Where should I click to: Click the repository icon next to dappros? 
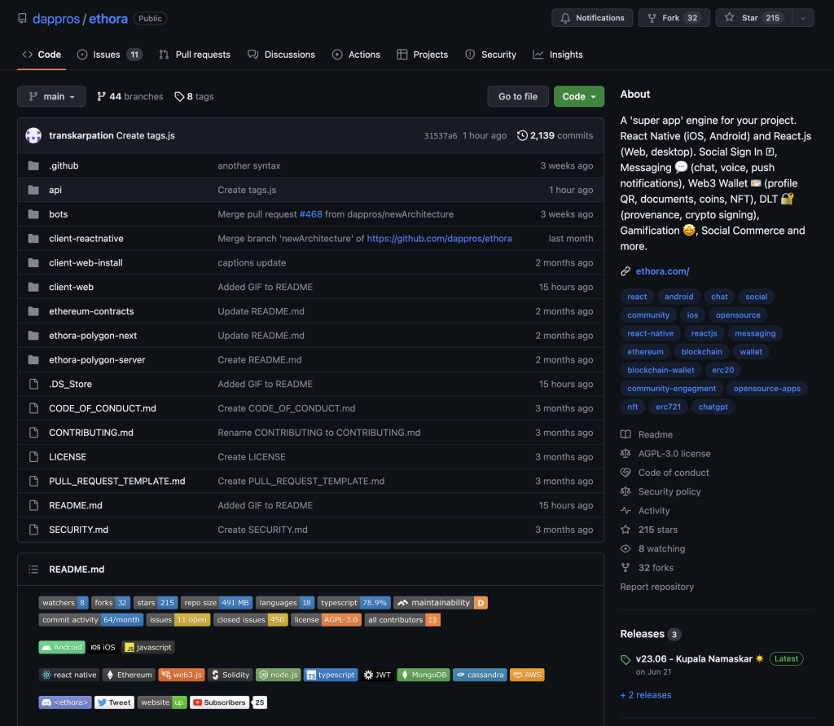[x=22, y=19]
